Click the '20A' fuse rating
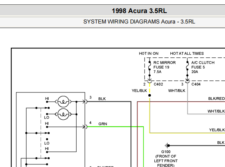 click(195, 72)
